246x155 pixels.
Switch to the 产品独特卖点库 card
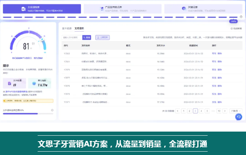coord(123,9)
